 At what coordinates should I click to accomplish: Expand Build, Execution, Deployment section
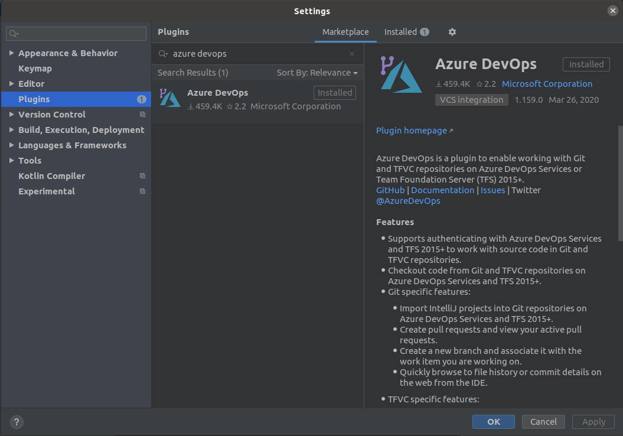tap(12, 129)
